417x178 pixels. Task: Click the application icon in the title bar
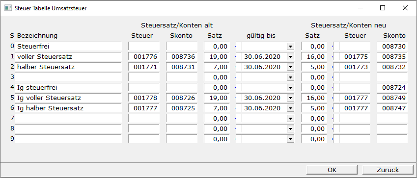click(8, 8)
